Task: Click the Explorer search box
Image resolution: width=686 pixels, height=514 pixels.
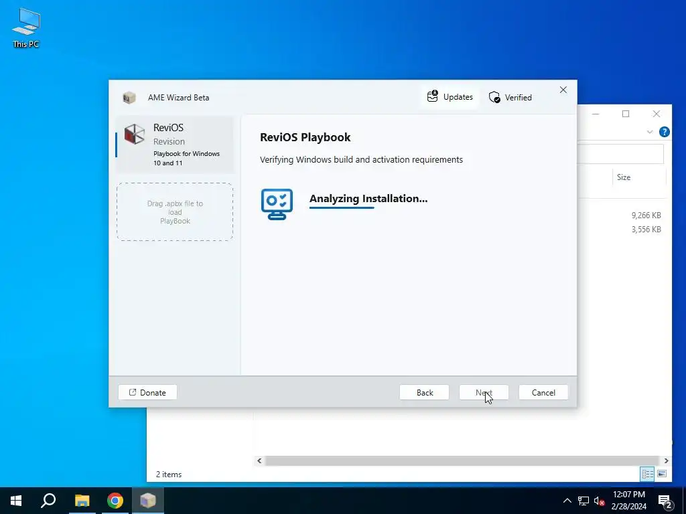Action: coord(620,154)
